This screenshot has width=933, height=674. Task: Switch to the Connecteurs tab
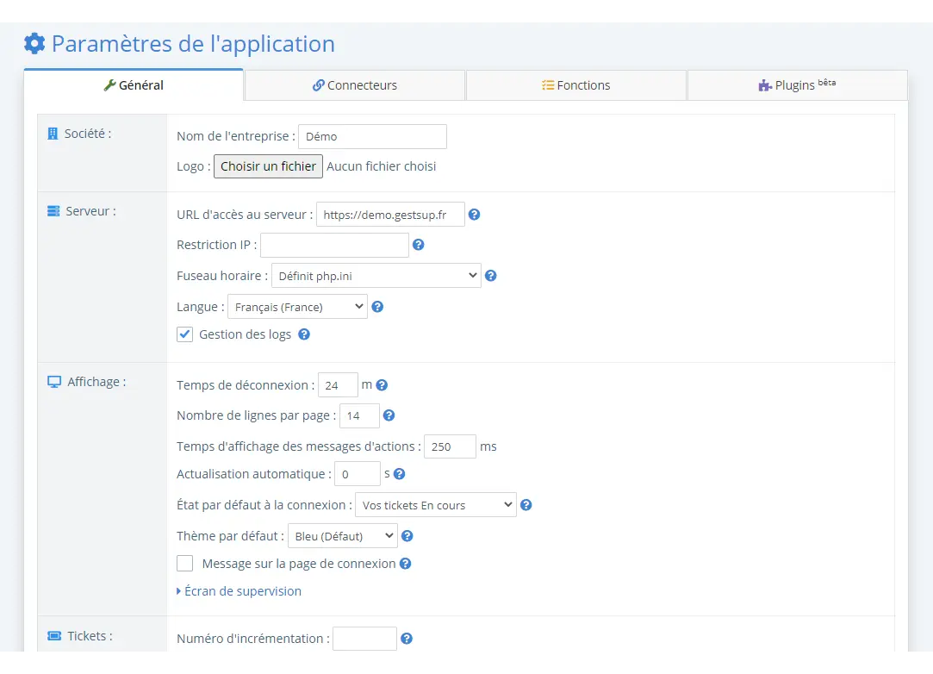(x=354, y=84)
